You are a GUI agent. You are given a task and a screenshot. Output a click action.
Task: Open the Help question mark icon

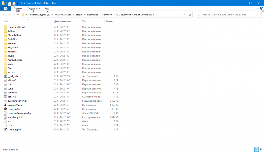261,8
